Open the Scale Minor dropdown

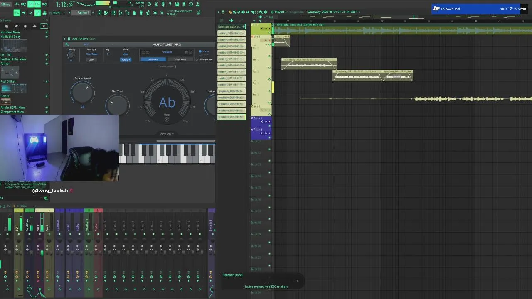128,54
